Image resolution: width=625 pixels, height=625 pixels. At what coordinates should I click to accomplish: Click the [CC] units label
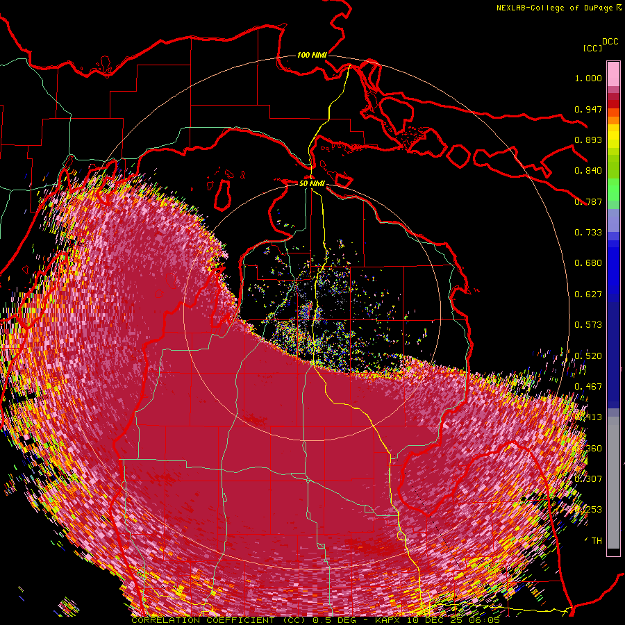592,48
